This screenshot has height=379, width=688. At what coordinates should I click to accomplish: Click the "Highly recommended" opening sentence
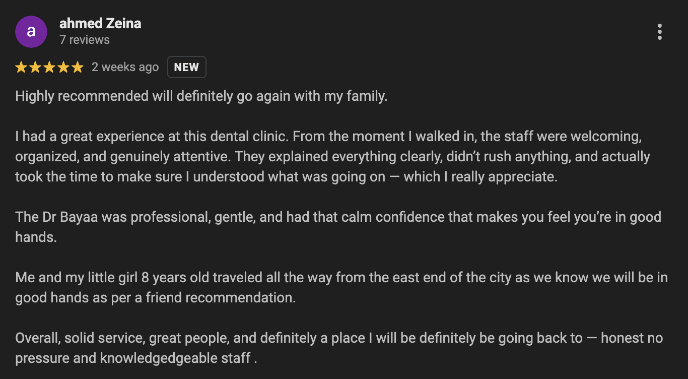(x=83, y=96)
